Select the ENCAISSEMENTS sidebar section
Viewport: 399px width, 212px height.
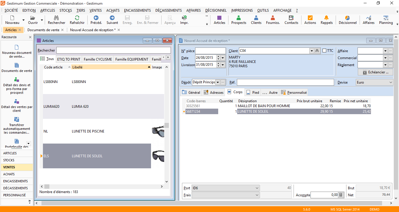(x=17, y=181)
